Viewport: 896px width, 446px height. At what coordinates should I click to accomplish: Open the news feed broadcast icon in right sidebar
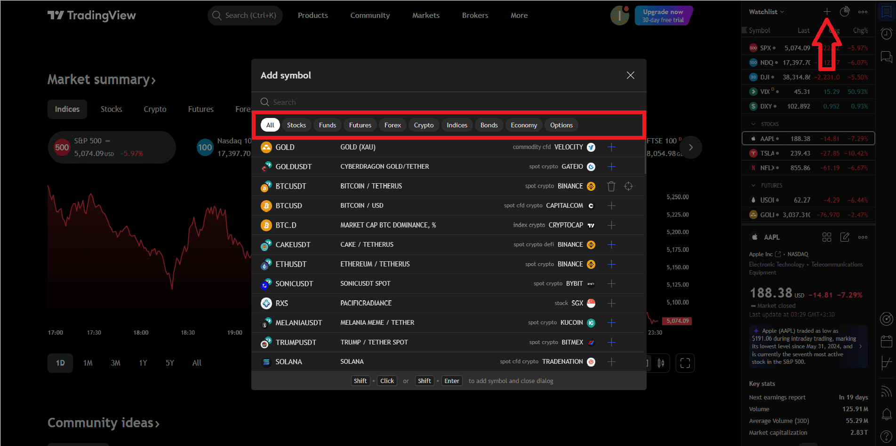pyautogui.click(x=887, y=391)
